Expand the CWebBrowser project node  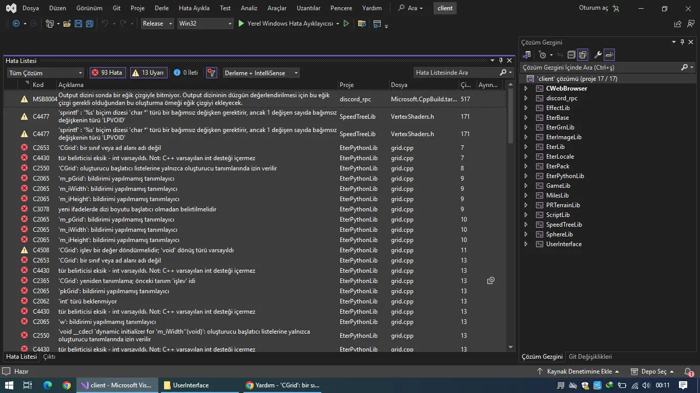[526, 89]
